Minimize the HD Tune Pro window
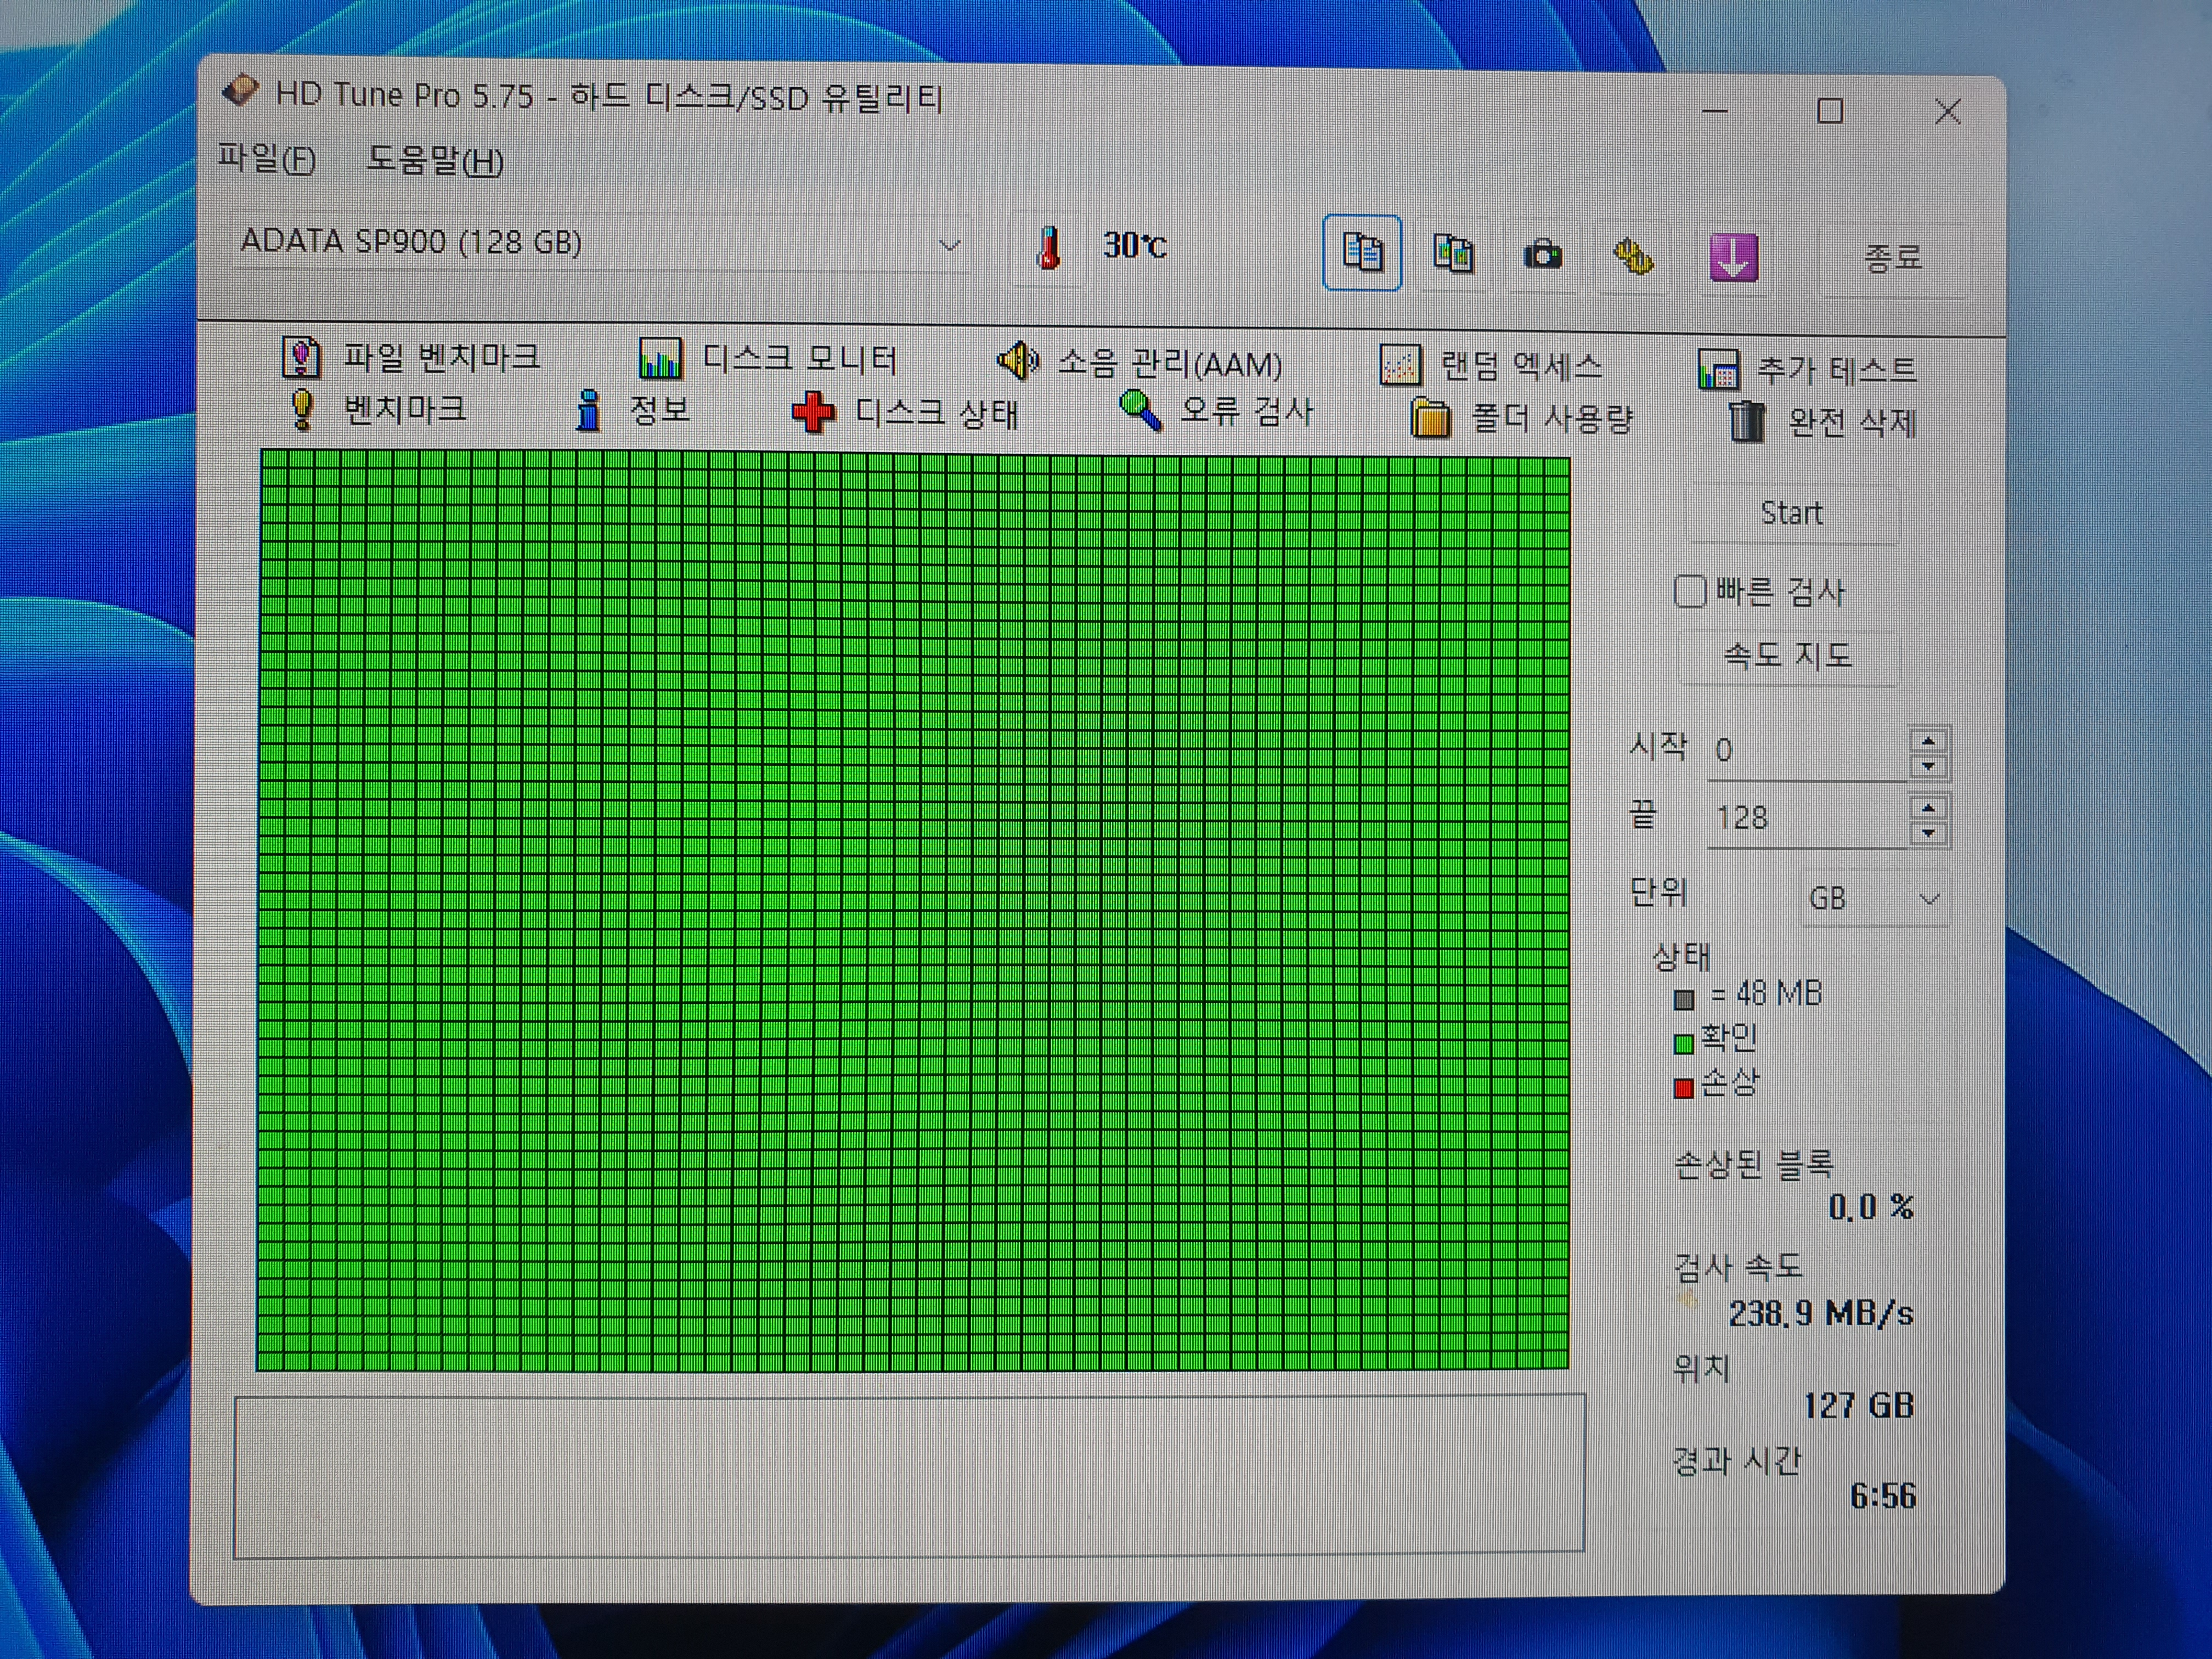This screenshot has height=1659, width=2212. [1715, 111]
